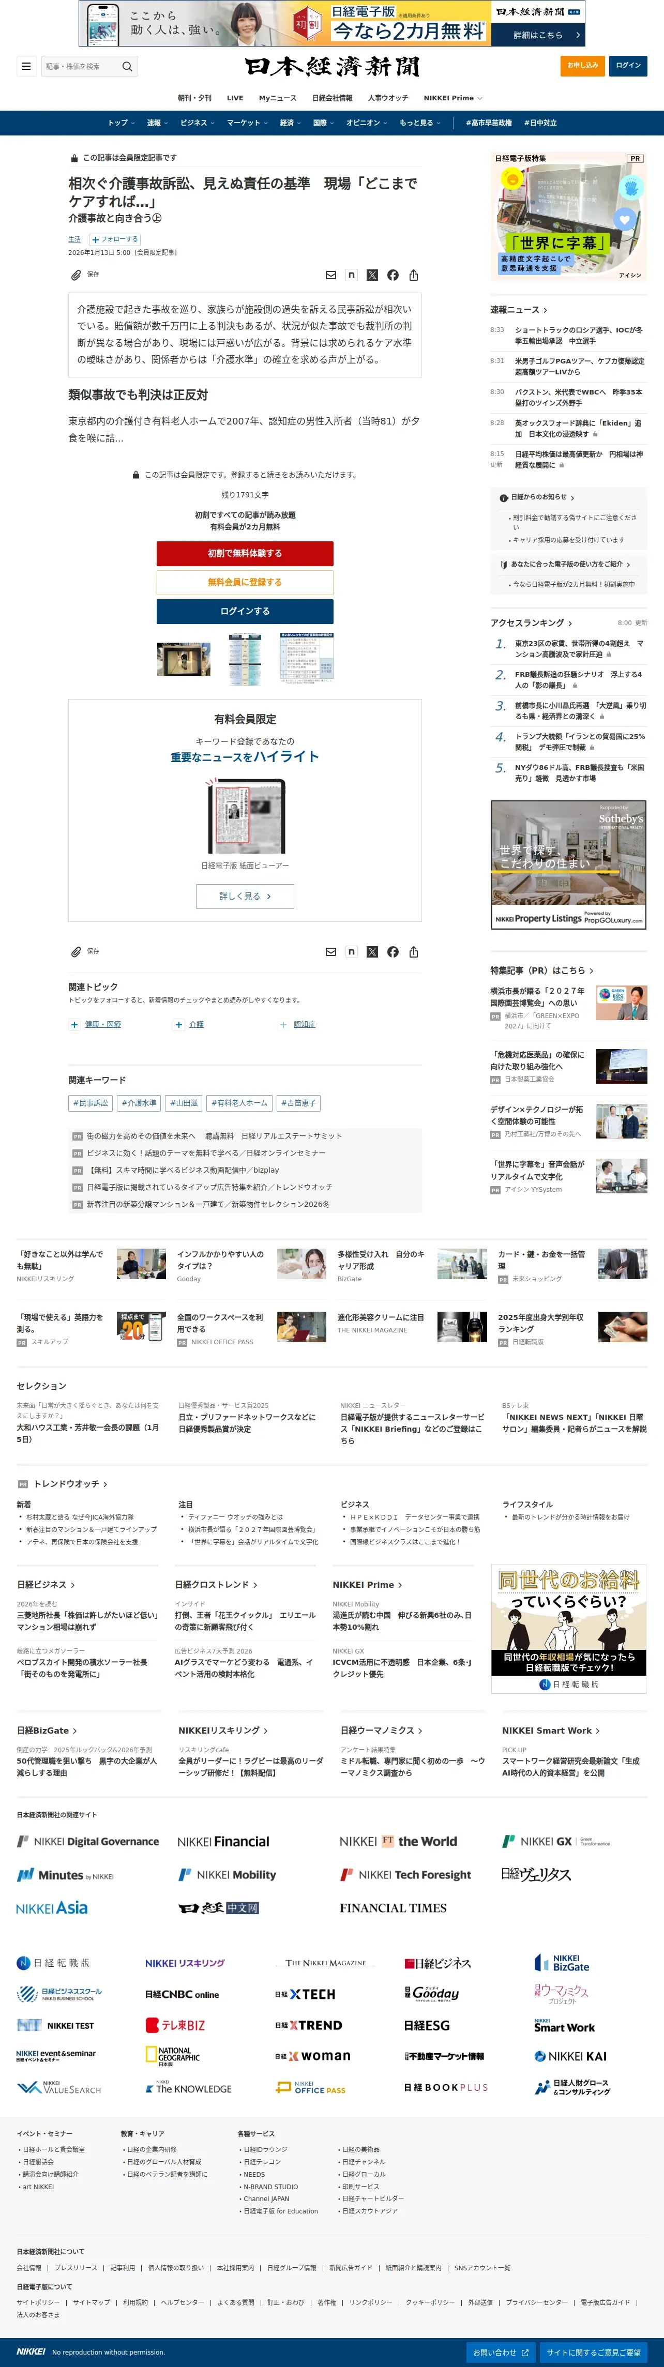Viewport: 664px width, 2367px height.
Task: Expand the 経済 navigation dropdown
Action: [290, 123]
